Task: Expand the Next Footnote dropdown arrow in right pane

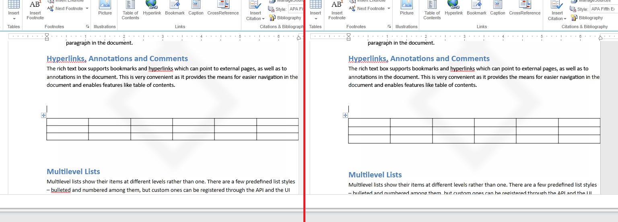Action: pyautogui.click(x=389, y=8)
